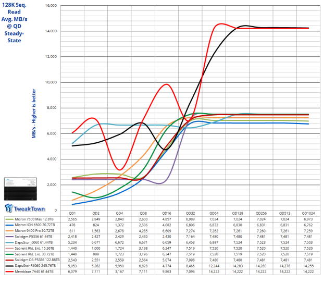Click the chart title '128K Seq. Read'

click(x=14, y=8)
